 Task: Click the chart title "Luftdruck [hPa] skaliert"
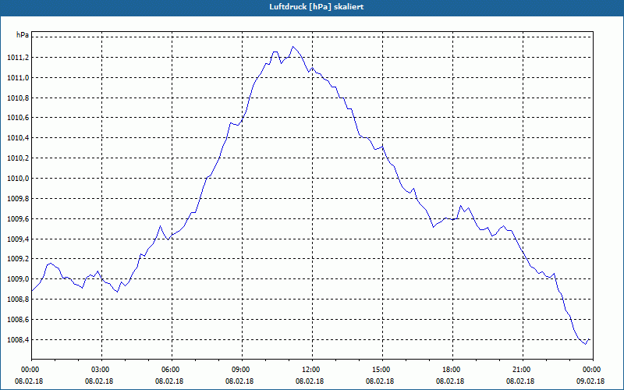[x=317, y=7]
